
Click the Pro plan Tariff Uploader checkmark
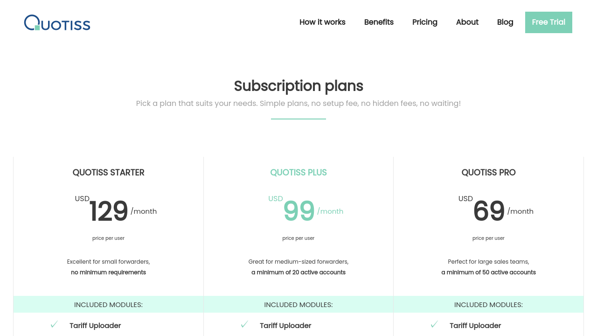[x=434, y=324]
